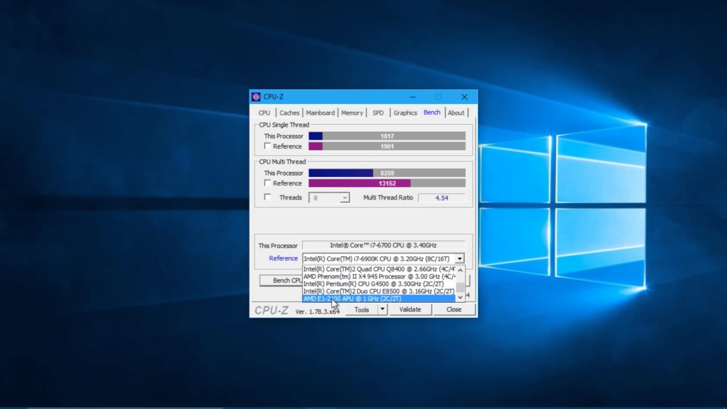The height and width of the screenshot is (409, 727).
Task: Click the multi thread This Processor bar 8259
Action: [x=387, y=173]
